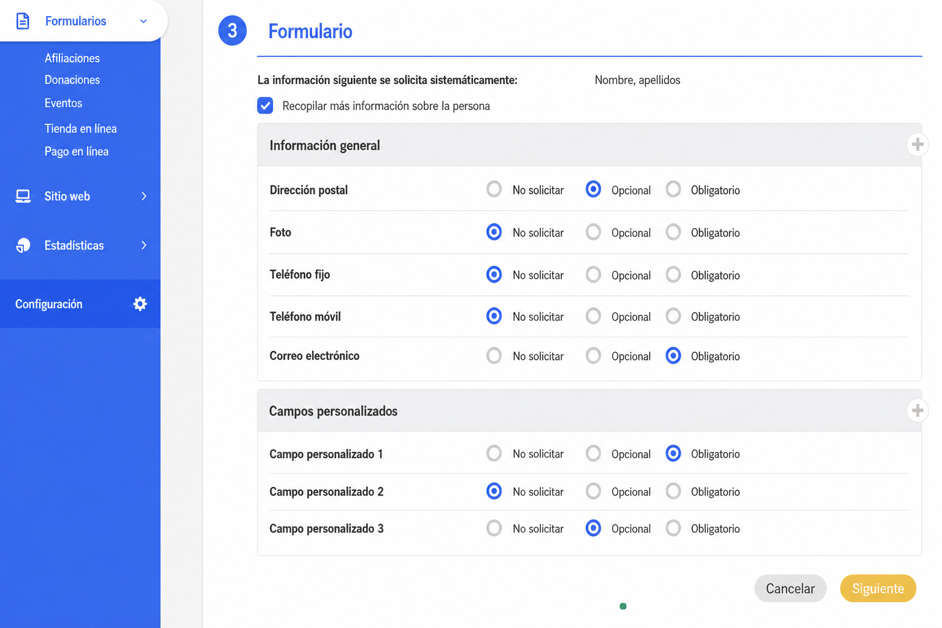
Task: Select No solicitar for Teléfono móvil
Action: click(494, 316)
